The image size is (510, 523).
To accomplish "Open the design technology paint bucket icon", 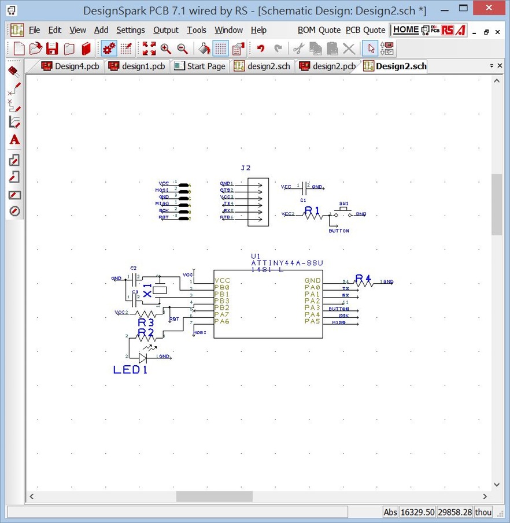I will (204, 49).
